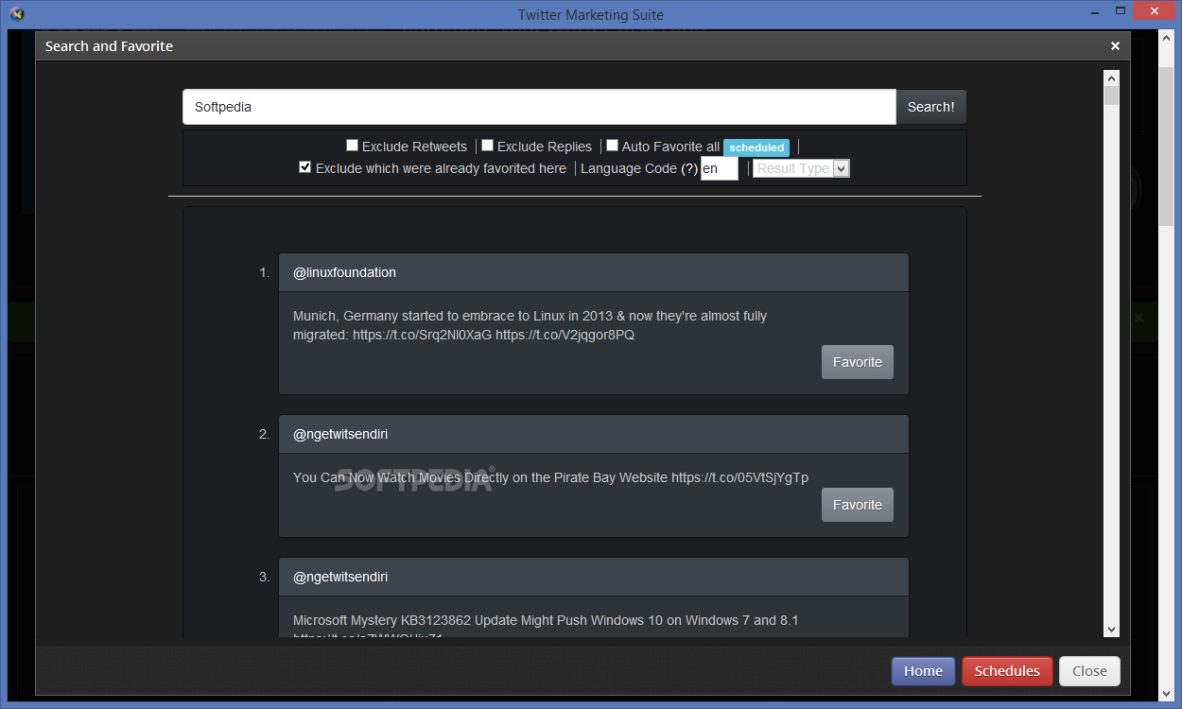Click the Search and Favorite dialog title
The width and height of the screenshot is (1182, 709).
click(109, 45)
